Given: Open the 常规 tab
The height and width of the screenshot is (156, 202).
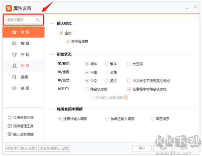Looking at the screenshot, I should tap(23, 32).
